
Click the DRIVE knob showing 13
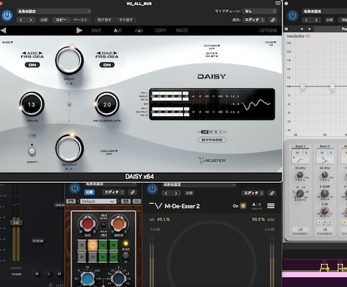click(32, 104)
